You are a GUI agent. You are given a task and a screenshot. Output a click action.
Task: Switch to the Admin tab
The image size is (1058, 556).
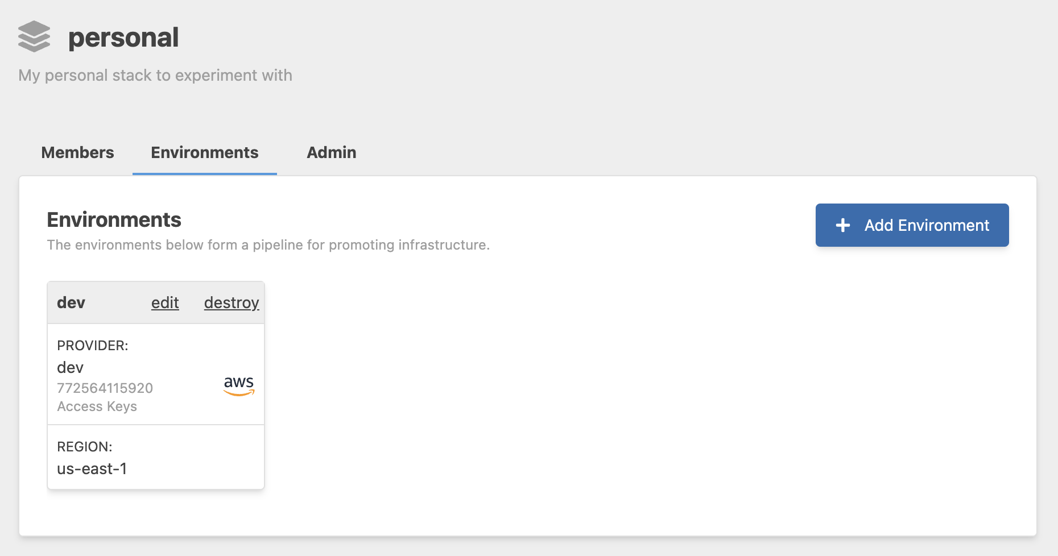pos(331,152)
